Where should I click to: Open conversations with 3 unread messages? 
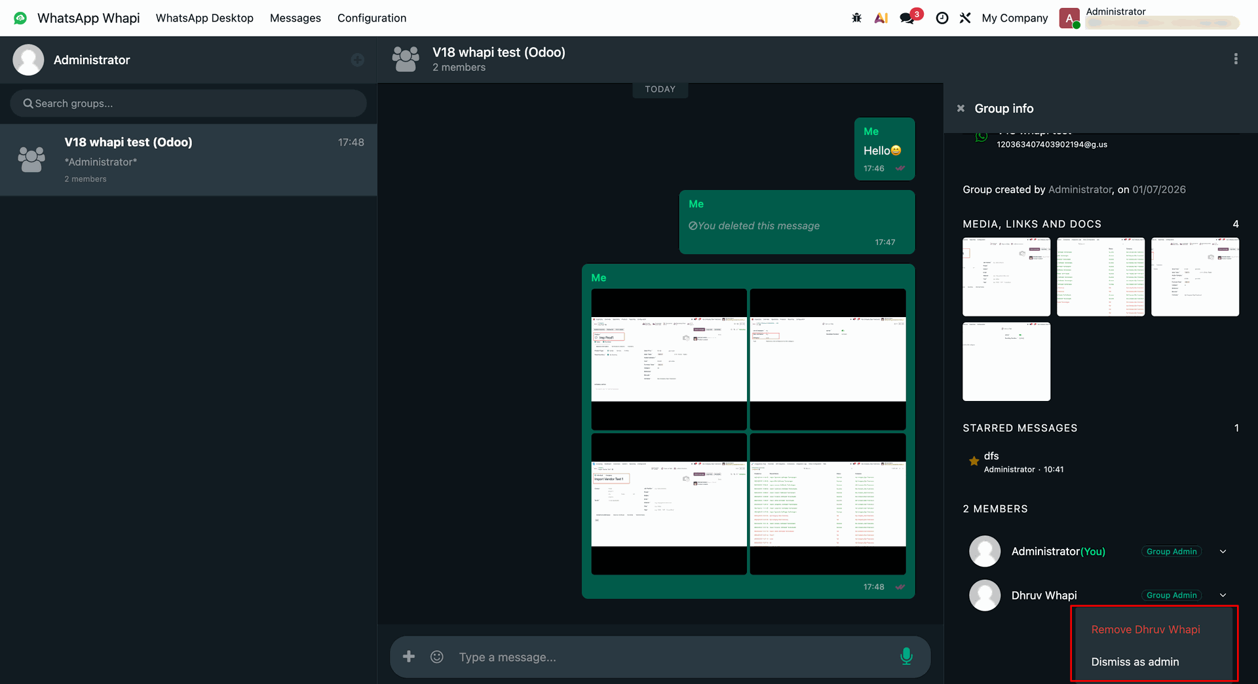(x=910, y=16)
